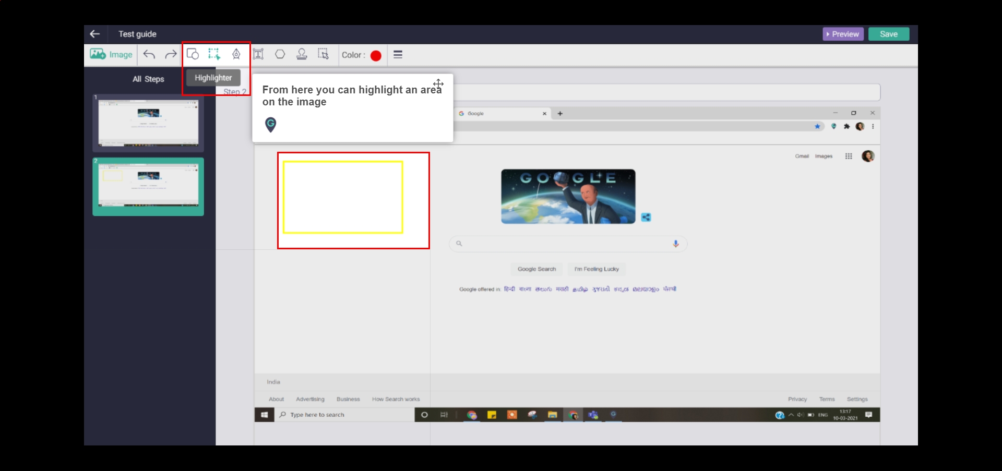Viewport: 1002px width, 471px height.
Task: Click the Image insert button
Action: [x=111, y=54]
